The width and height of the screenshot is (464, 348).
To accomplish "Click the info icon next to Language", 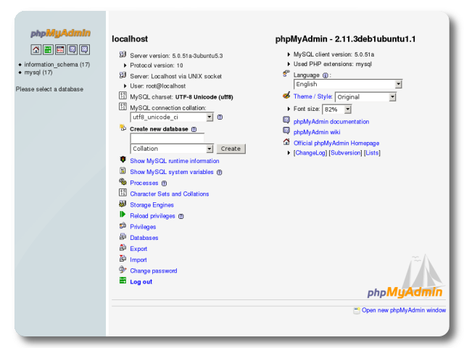I will coord(326,75).
